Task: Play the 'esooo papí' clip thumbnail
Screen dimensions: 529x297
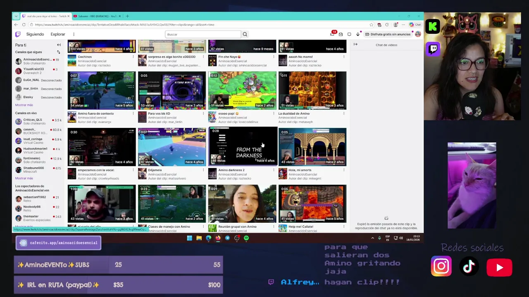Action: [x=242, y=90]
